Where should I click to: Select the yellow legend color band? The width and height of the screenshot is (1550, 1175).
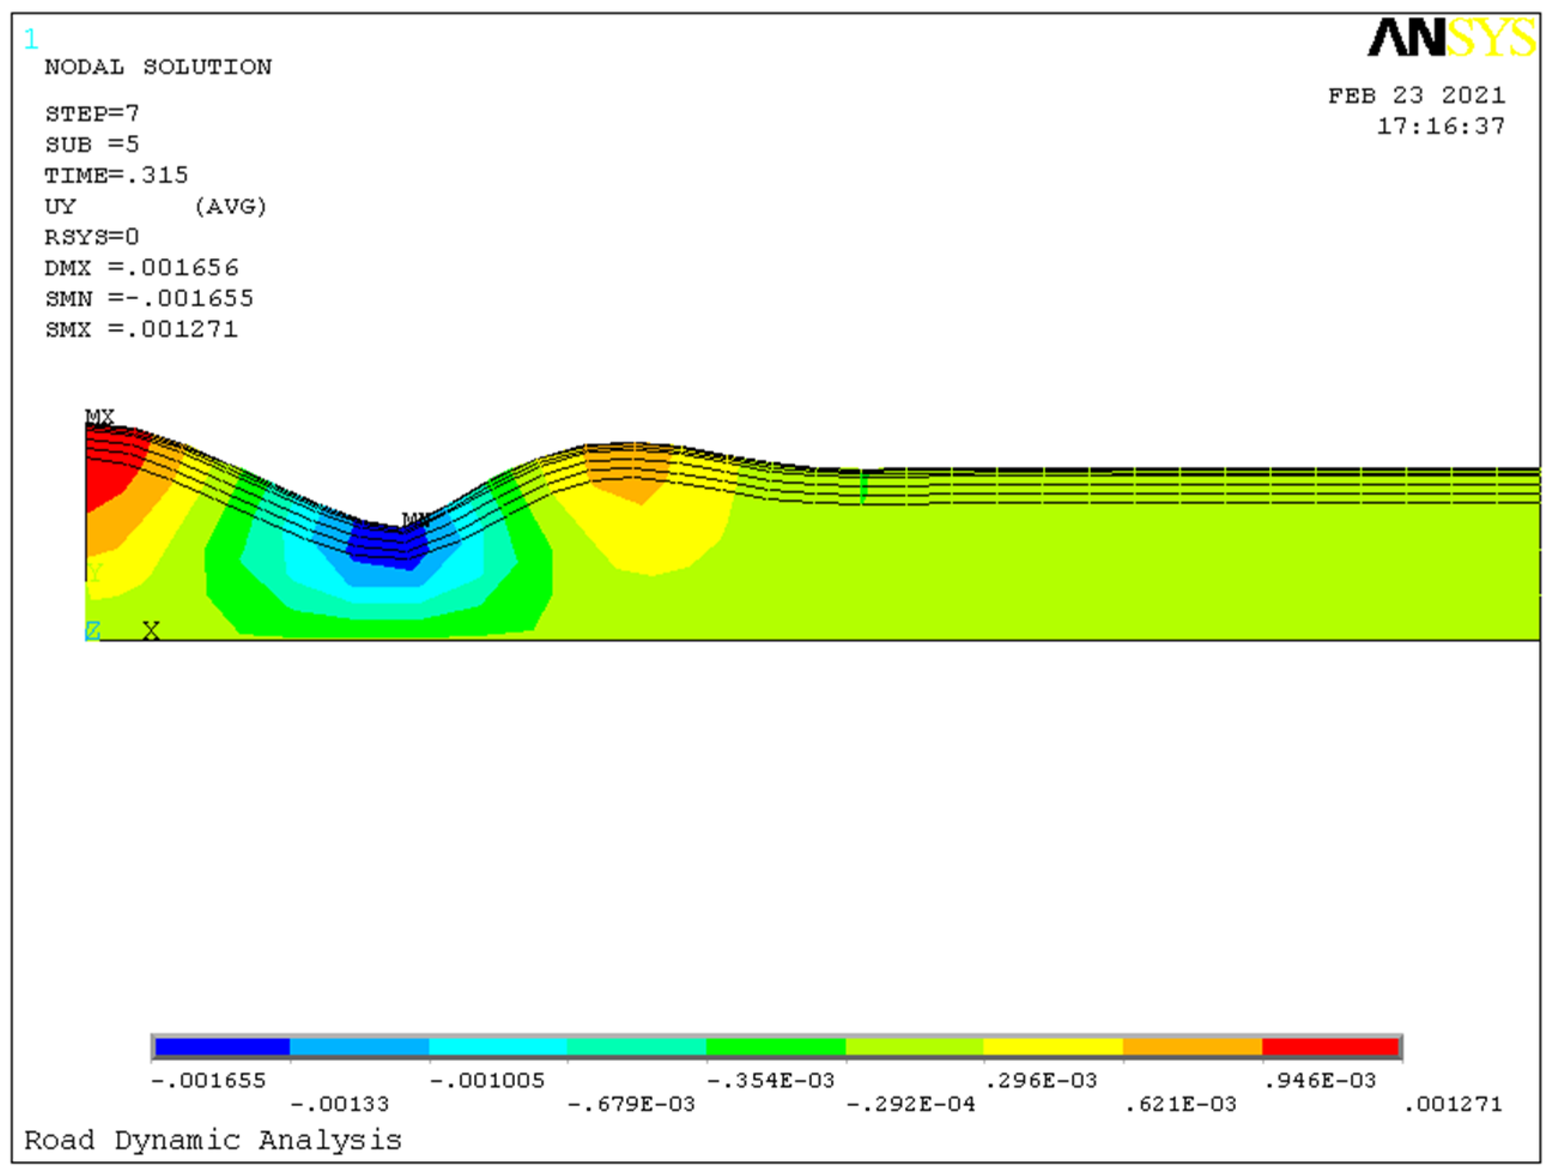pos(1052,1047)
